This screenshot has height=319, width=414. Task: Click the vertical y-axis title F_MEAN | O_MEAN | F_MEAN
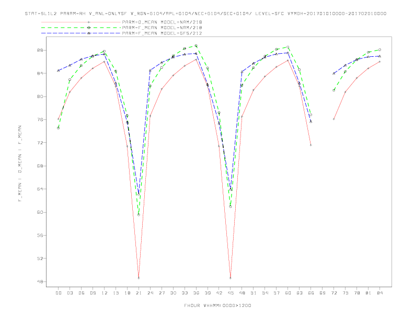coord(20,164)
